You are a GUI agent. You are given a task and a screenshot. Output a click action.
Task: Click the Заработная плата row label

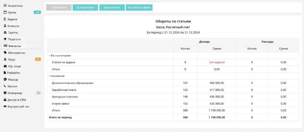pos(64,90)
